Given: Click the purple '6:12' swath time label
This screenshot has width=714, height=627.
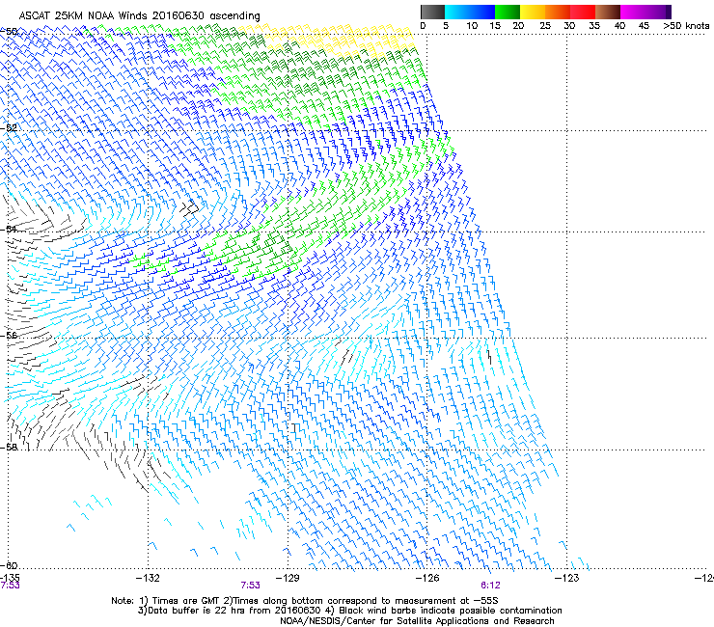Looking at the screenshot, I should coord(490,586).
